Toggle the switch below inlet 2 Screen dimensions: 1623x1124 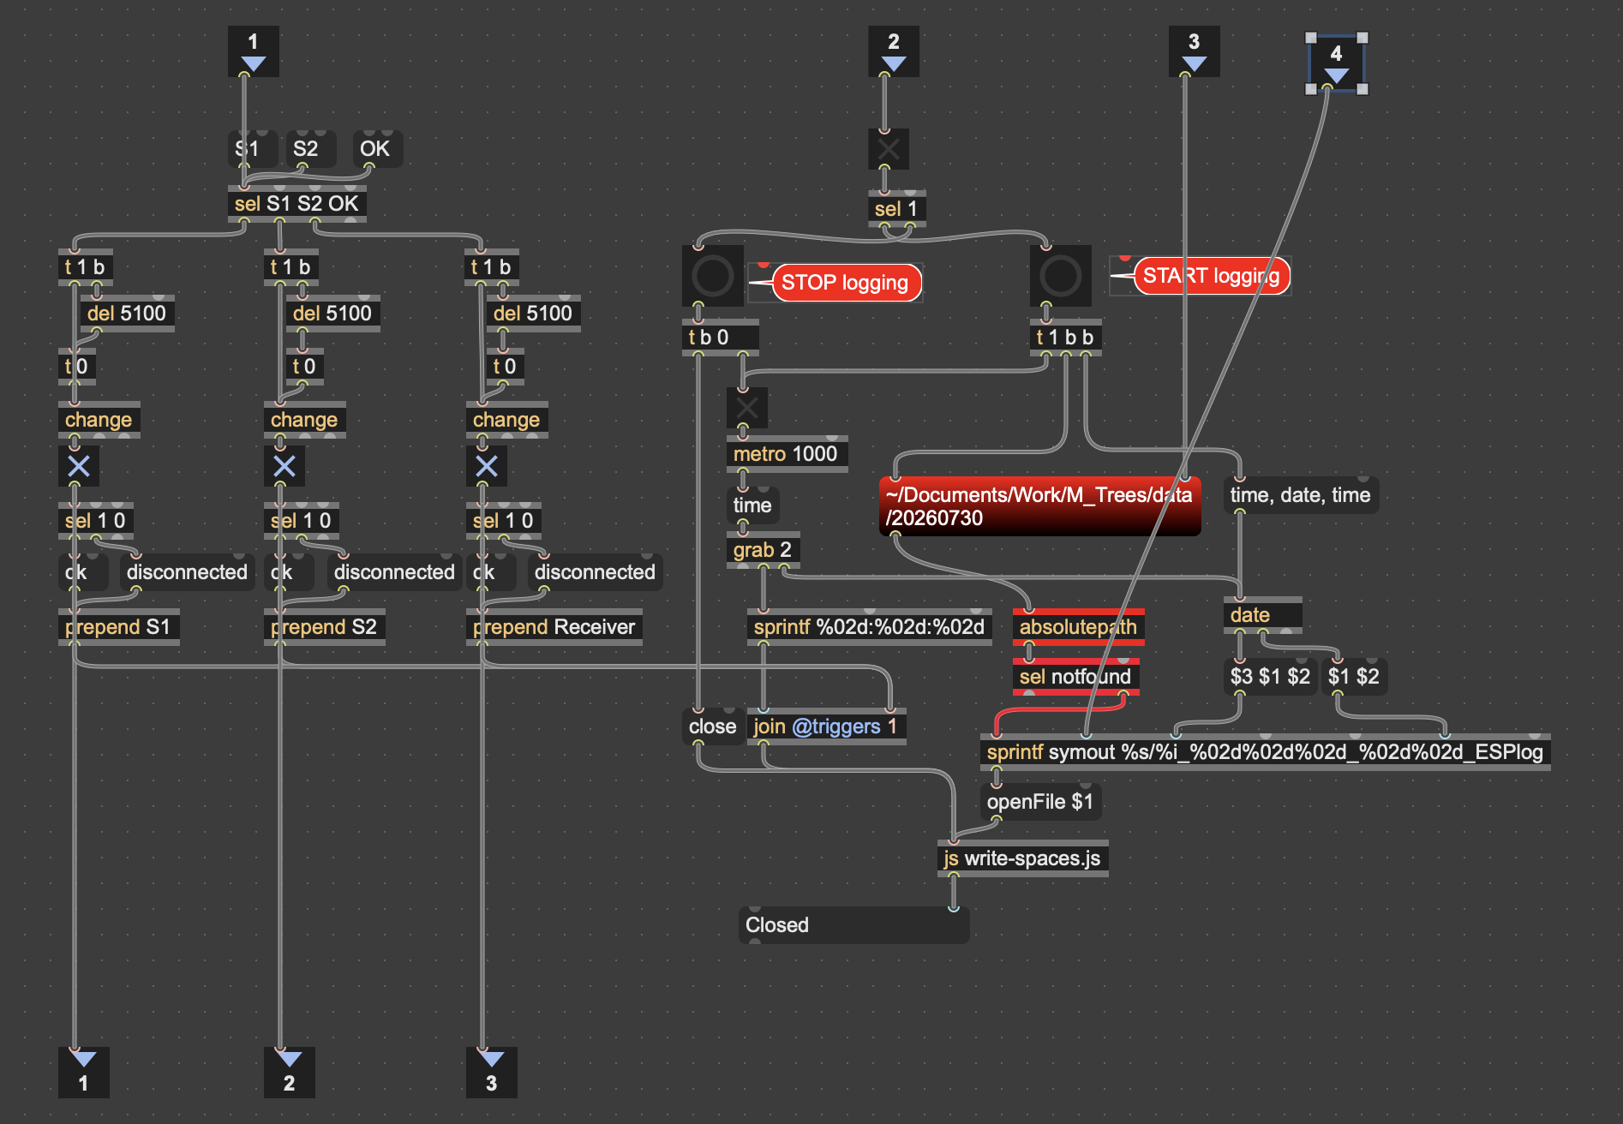(889, 149)
